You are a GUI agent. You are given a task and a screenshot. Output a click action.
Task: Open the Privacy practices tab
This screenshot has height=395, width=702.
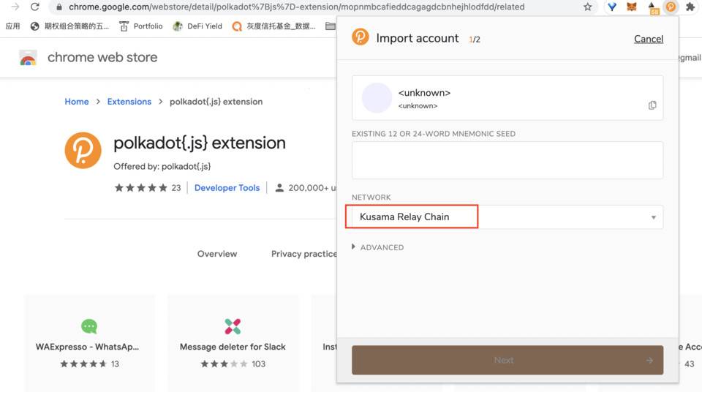click(x=304, y=254)
